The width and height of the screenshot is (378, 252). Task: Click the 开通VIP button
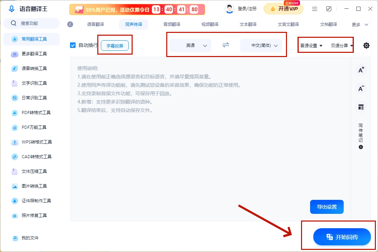pos(283,9)
